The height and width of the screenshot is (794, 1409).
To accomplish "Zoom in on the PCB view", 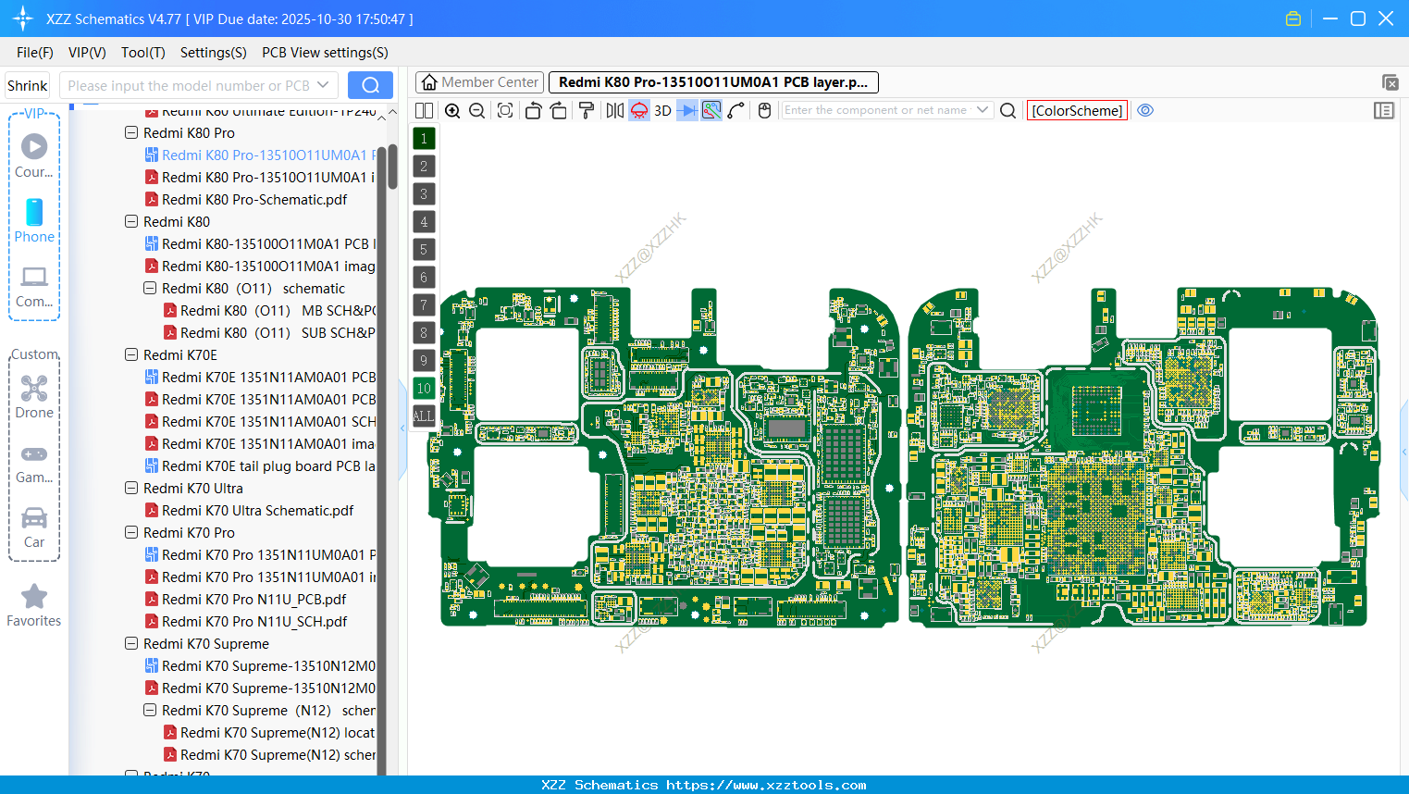I will (452, 110).
